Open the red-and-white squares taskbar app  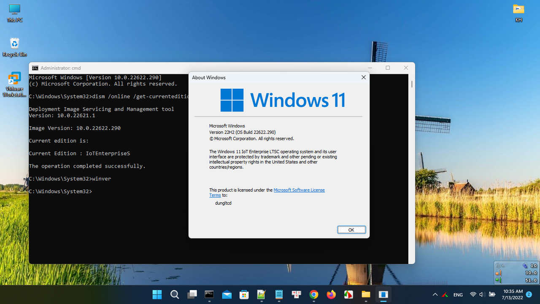pyautogui.click(x=296, y=294)
